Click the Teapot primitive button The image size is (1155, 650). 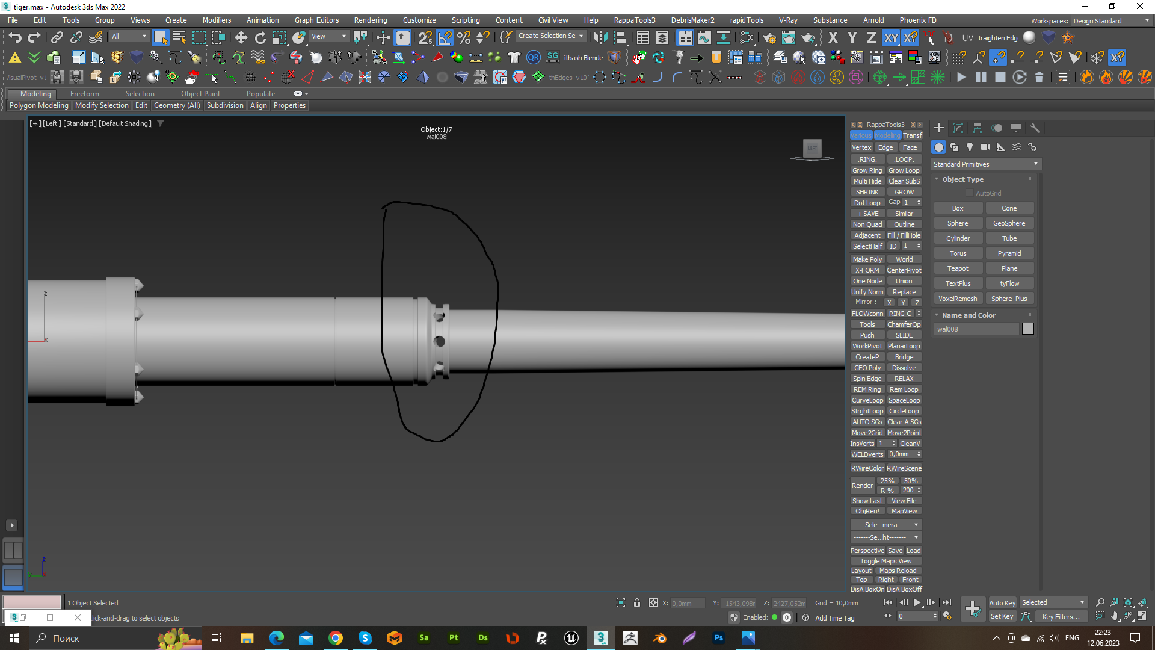point(958,268)
